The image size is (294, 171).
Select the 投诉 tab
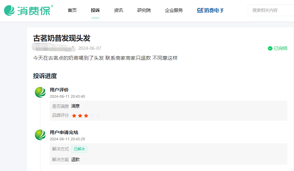click(95, 10)
